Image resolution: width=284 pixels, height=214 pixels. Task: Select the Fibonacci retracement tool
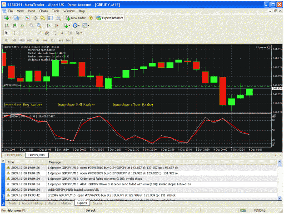[x=55, y=33]
